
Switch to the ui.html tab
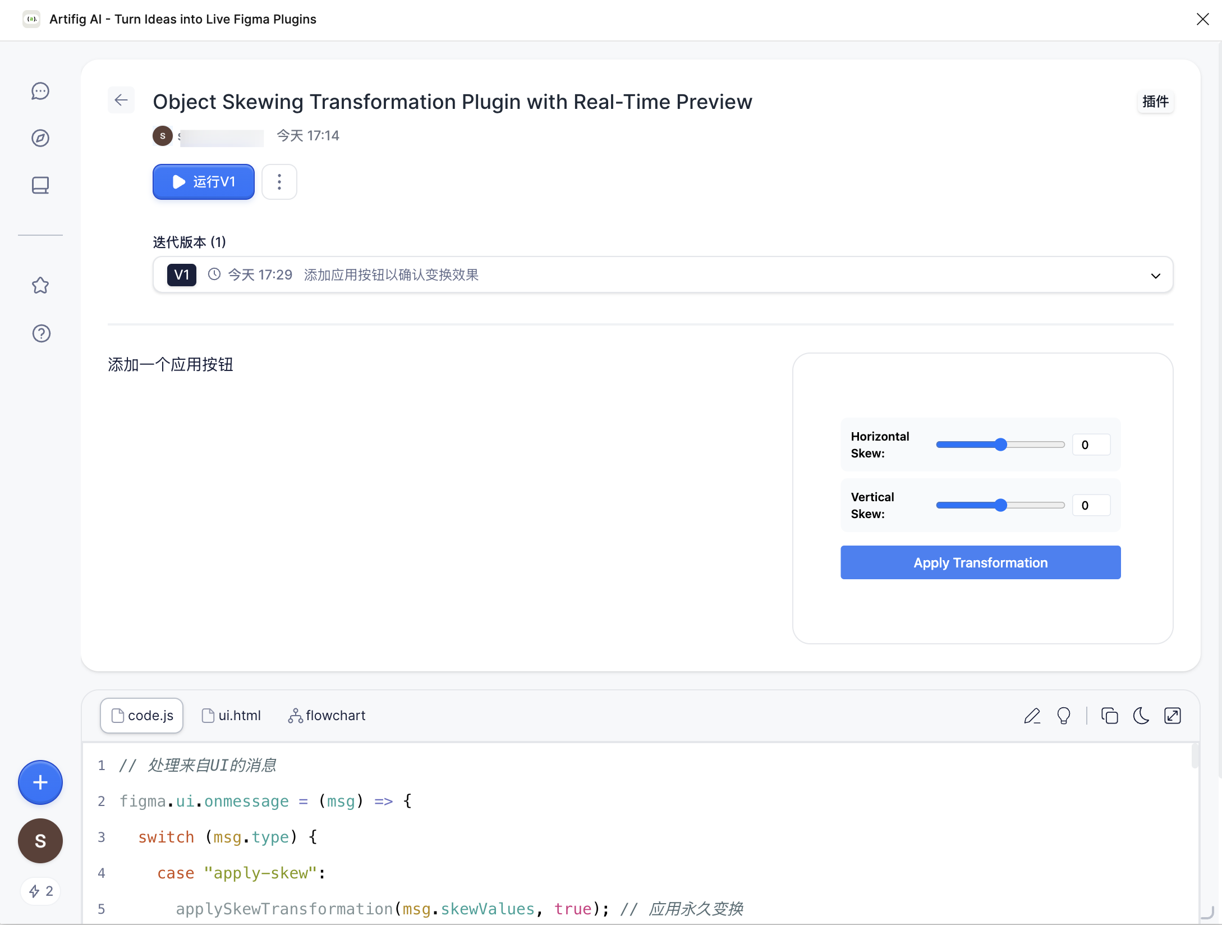231,716
